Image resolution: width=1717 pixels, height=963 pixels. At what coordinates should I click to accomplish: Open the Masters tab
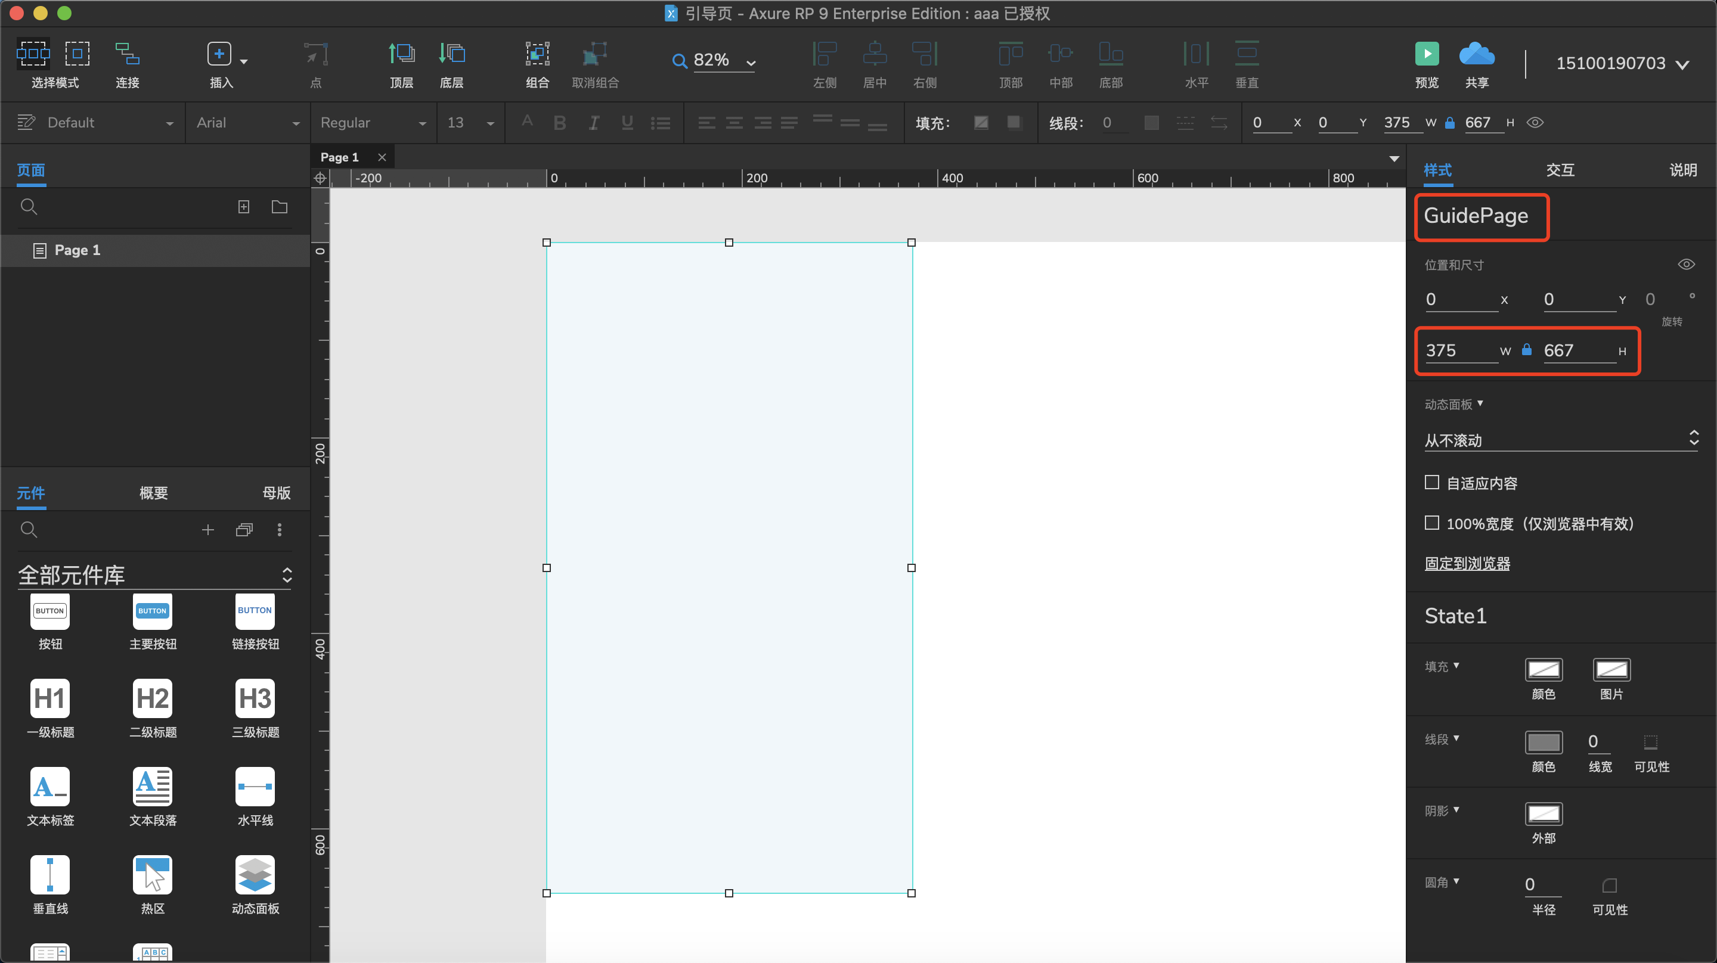coord(276,493)
